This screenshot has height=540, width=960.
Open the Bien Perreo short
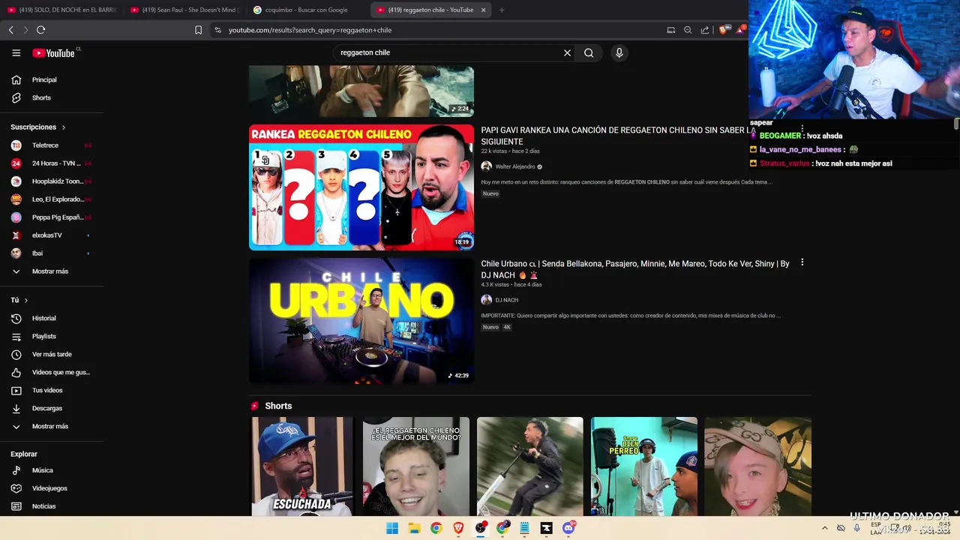point(644,466)
